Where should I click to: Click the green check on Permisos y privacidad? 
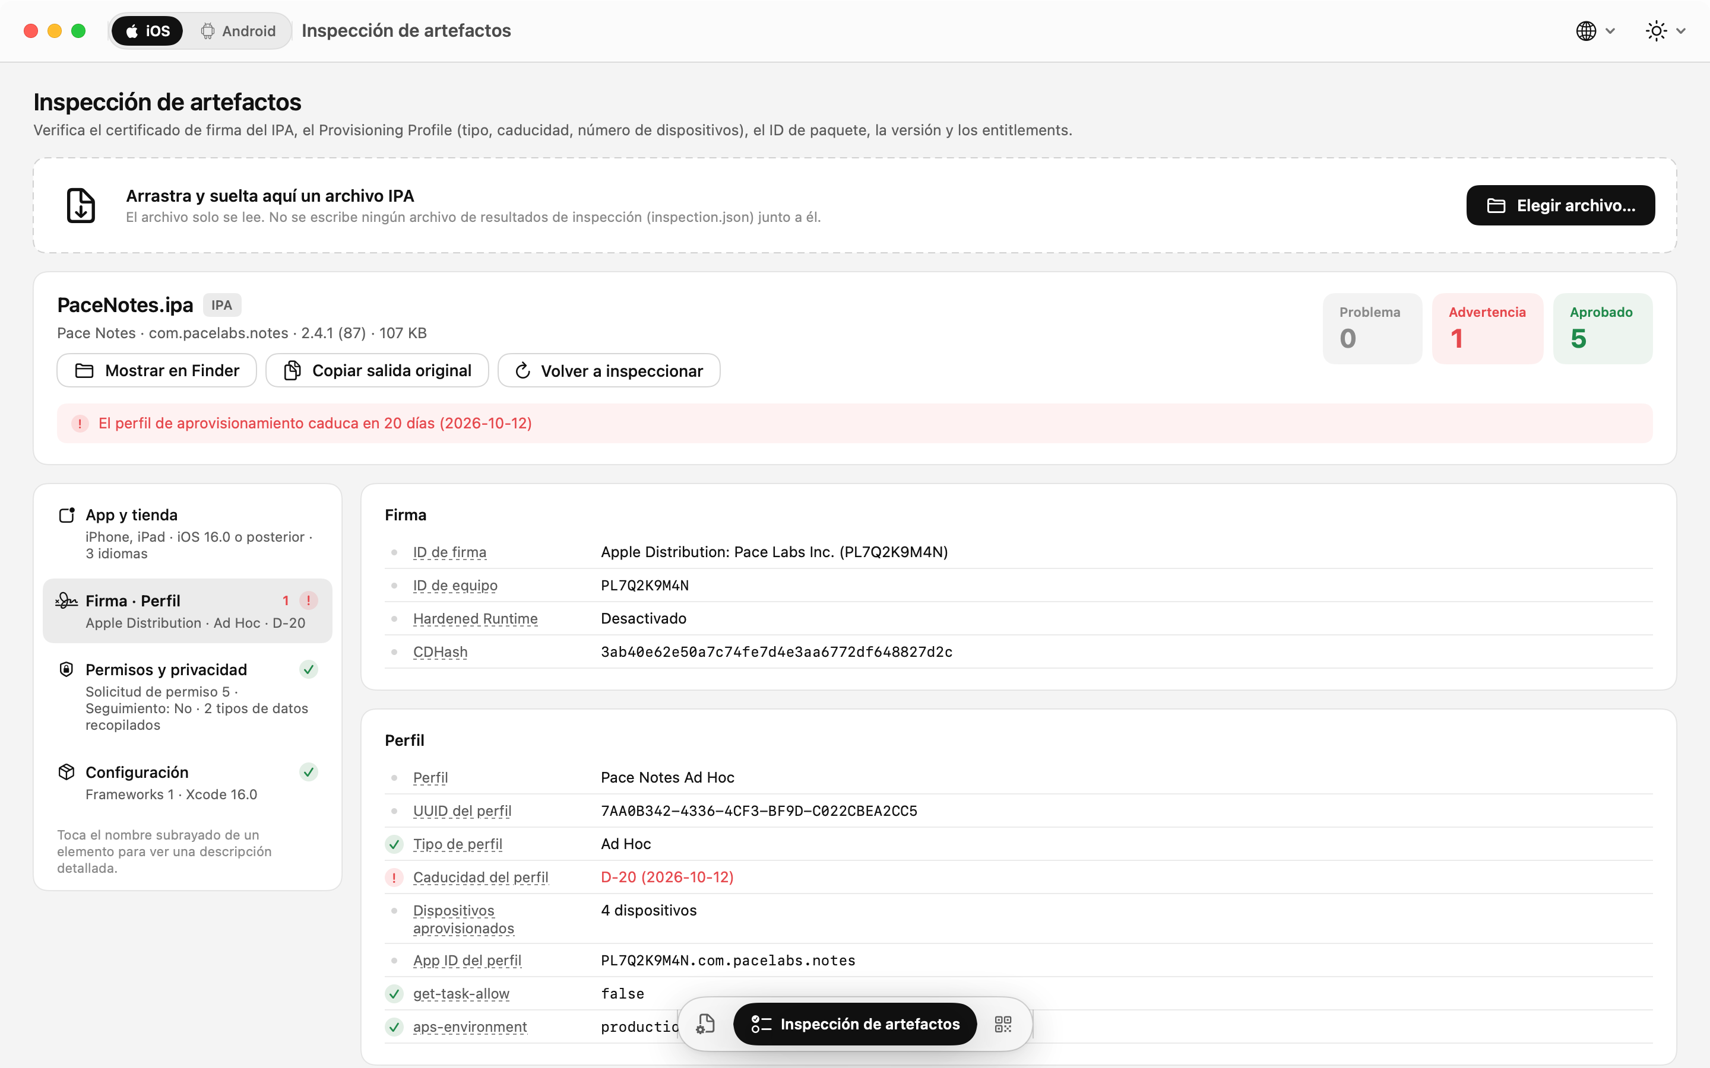pos(309,670)
